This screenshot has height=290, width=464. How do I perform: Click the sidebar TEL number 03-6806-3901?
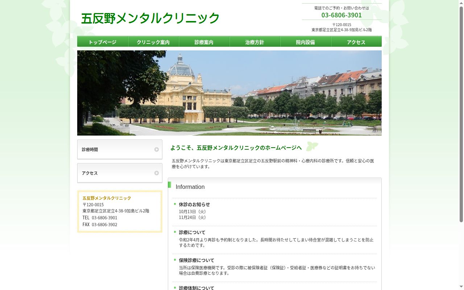pyautogui.click(x=104, y=218)
